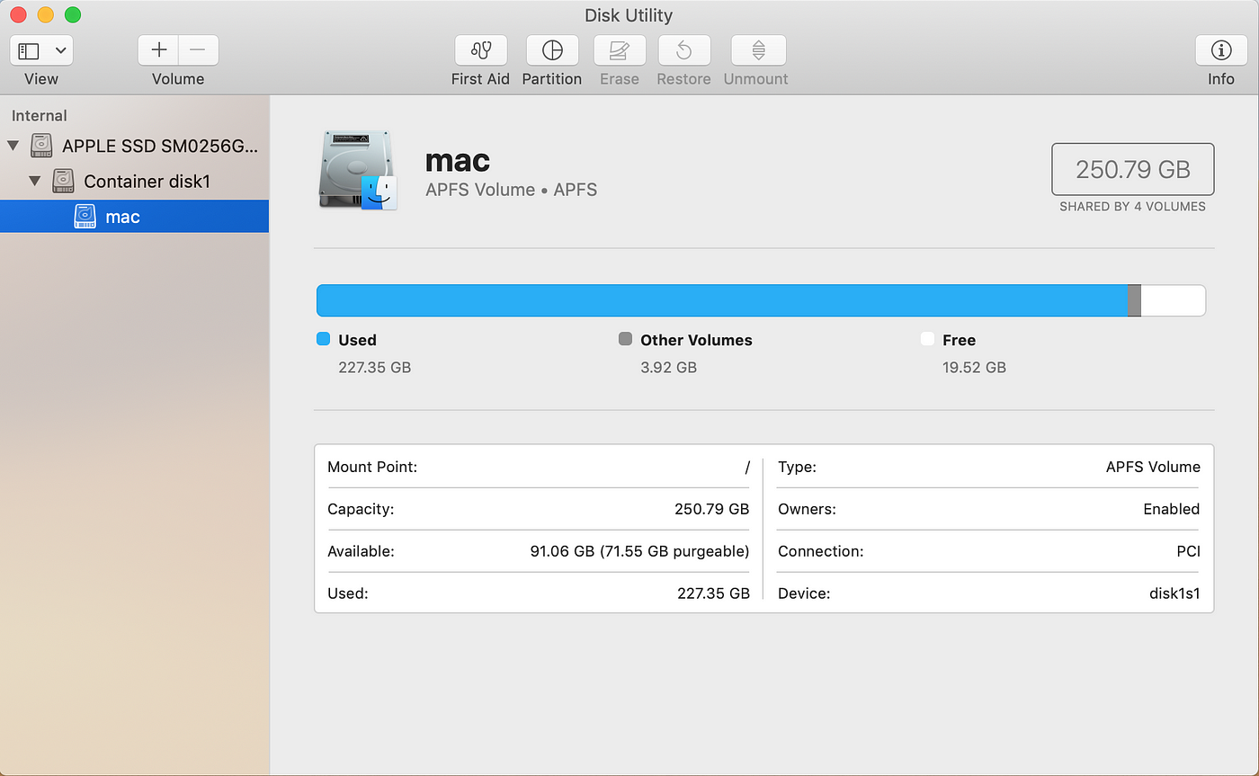Click the blue Used storage bar segment

722,300
